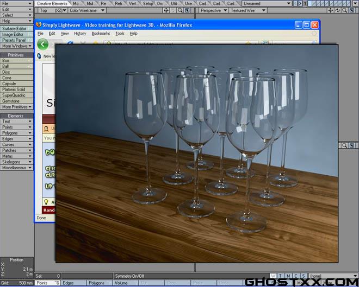Screen dimensions: 359x287
Task: Click the rotate icon in Perspective viewport header
Action: point(337,10)
